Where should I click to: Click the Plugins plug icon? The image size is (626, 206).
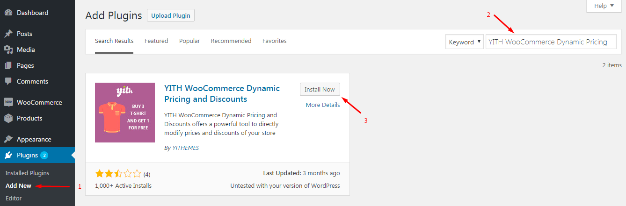[8, 155]
